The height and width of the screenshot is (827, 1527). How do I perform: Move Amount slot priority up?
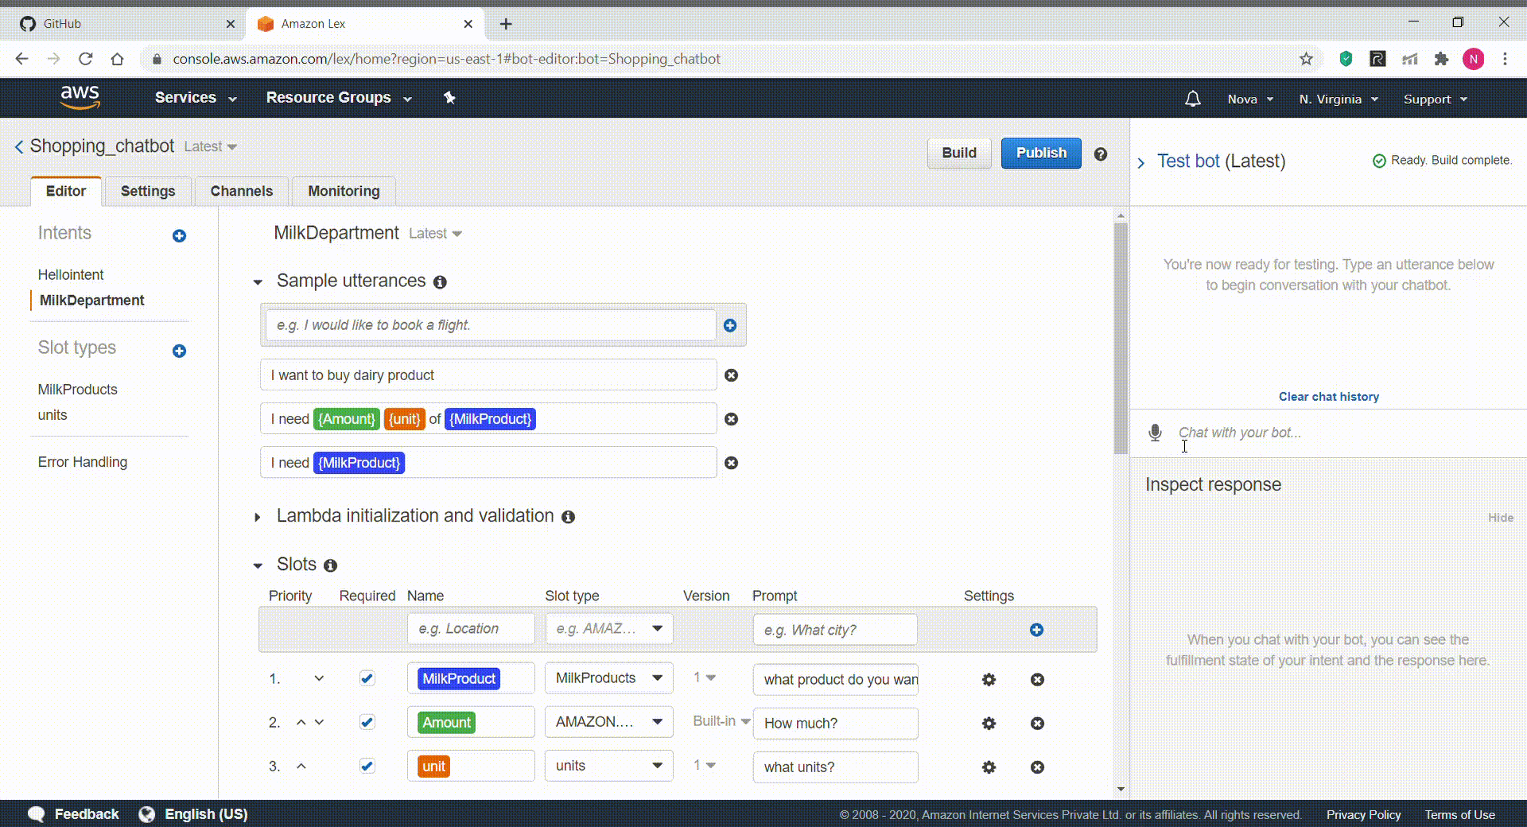(x=301, y=722)
